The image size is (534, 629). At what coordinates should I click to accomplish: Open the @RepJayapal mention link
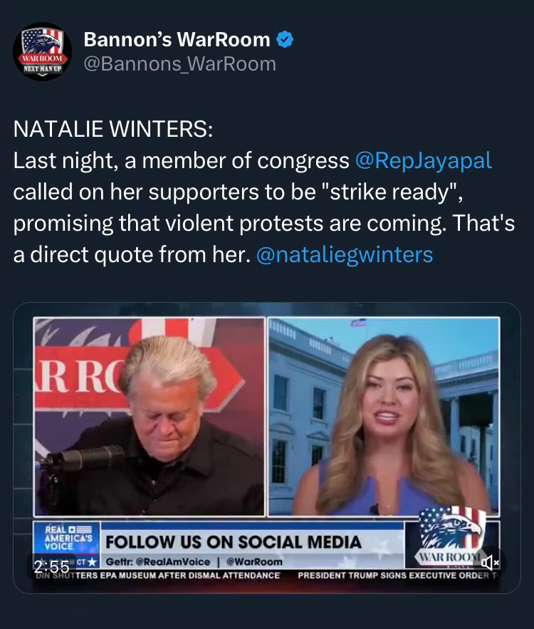tap(424, 160)
